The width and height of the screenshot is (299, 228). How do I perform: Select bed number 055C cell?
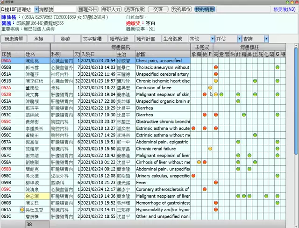pos(13,121)
